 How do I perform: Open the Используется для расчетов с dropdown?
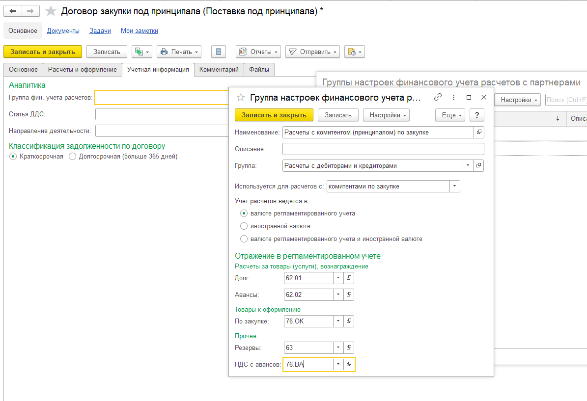(x=454, y=187)
